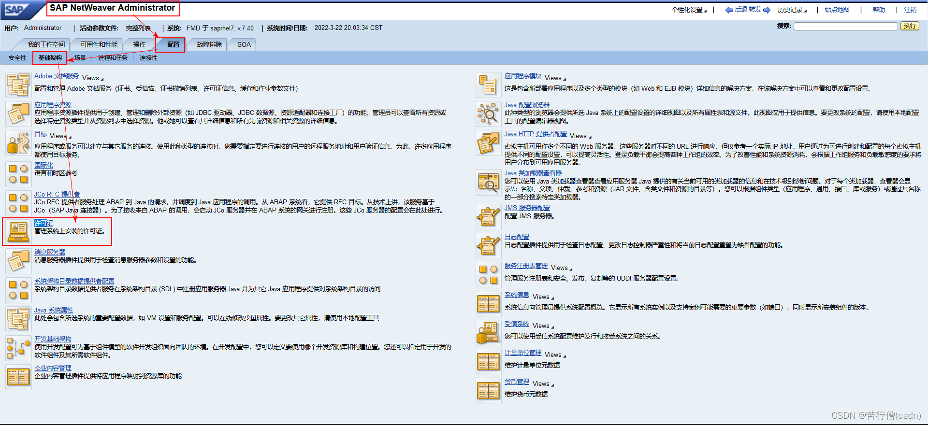Click the 应用程序模块 icon
Screen dimensions: 928x425
click(488, 85)
